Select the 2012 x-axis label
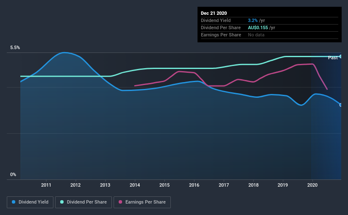348x215 pixels. click(x=75, y=185)
